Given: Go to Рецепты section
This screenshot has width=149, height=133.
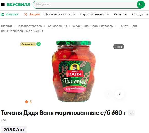Looking at the screenshot, I should click(x=120, y=14).
